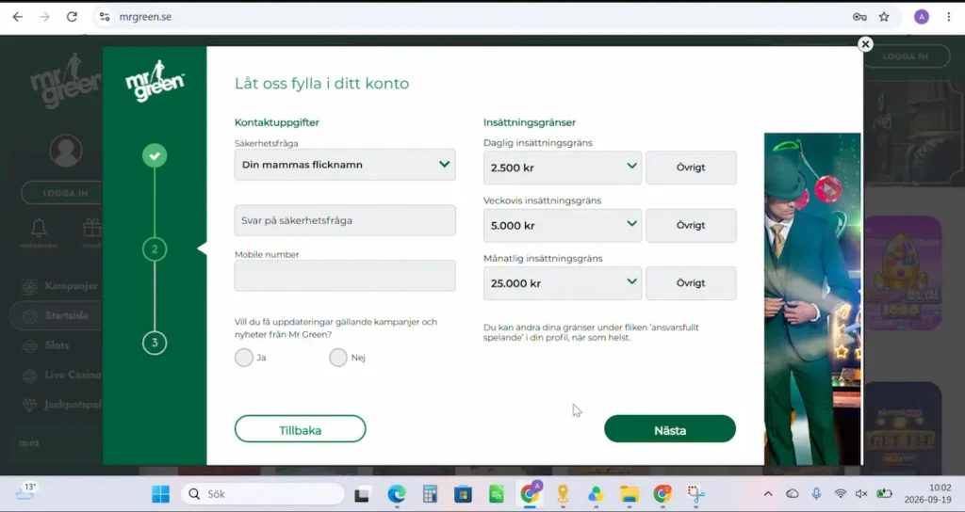Screen dimensions: 965x512
Task: Click the egg game thumbnail behind dialog
Action: point(902,273)
